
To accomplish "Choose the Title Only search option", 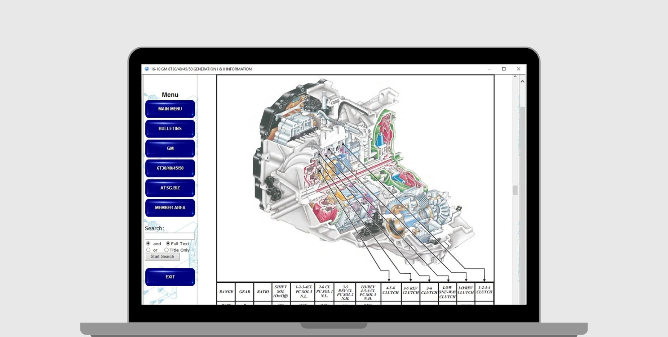I will coord(166,250).
